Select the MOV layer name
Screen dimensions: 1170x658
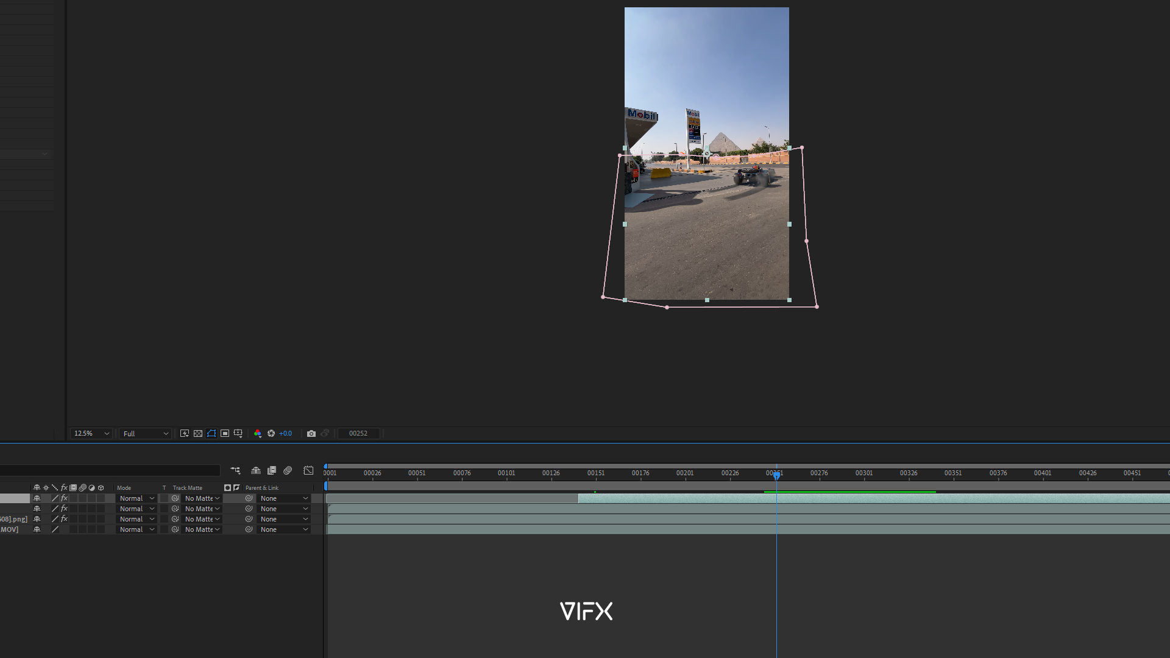(x=10, y=529)
